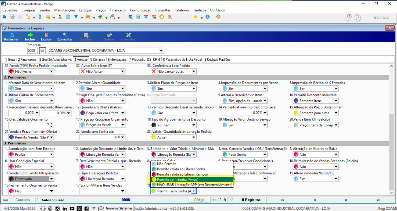This screenshot has height=211, width=397.
Task: Select 'Não Permite' option in dropdown list
Action: [x=167, y=164]
